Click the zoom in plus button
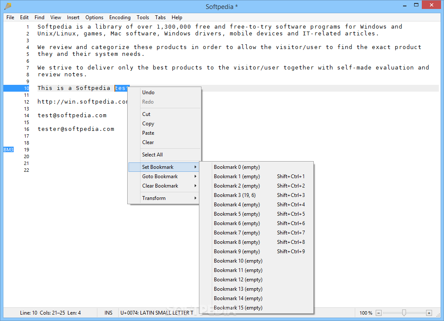This screenshot has width=444, height=321. [429, 313]
